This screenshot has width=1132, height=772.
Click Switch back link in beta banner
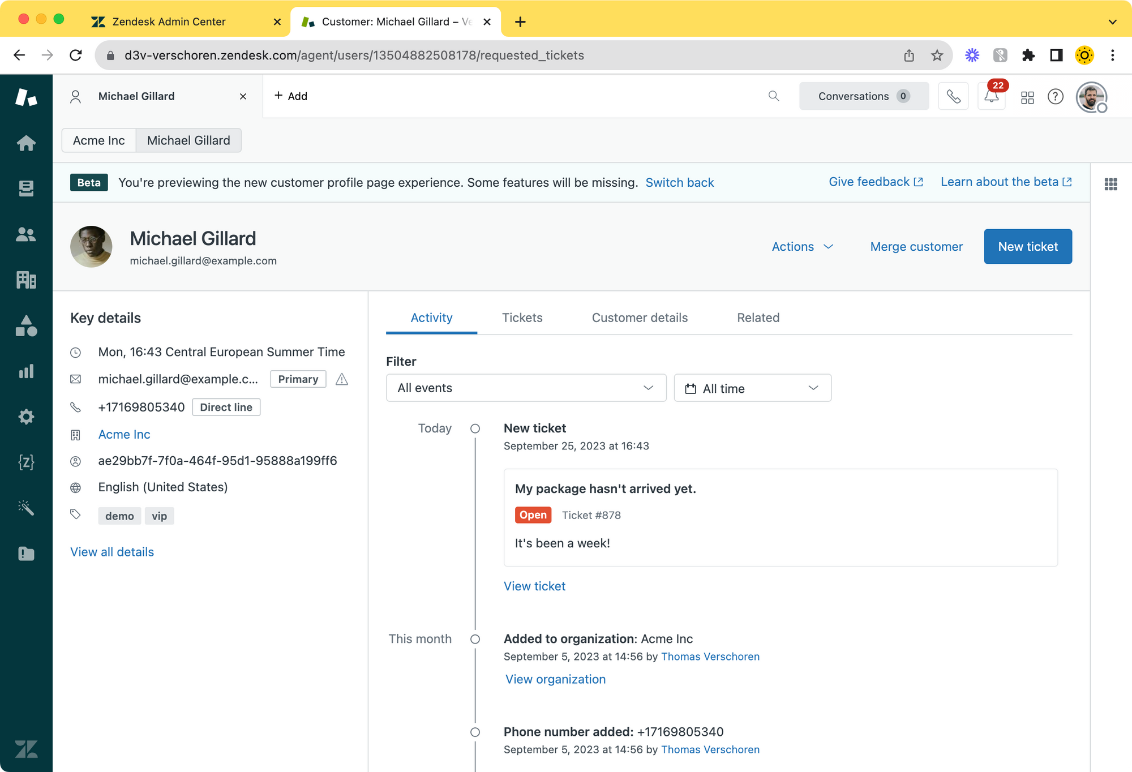679,183
